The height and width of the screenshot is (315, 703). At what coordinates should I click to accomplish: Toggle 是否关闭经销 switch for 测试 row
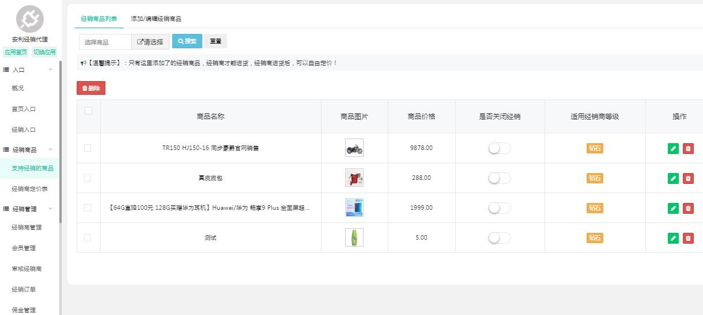coord(500,238)
